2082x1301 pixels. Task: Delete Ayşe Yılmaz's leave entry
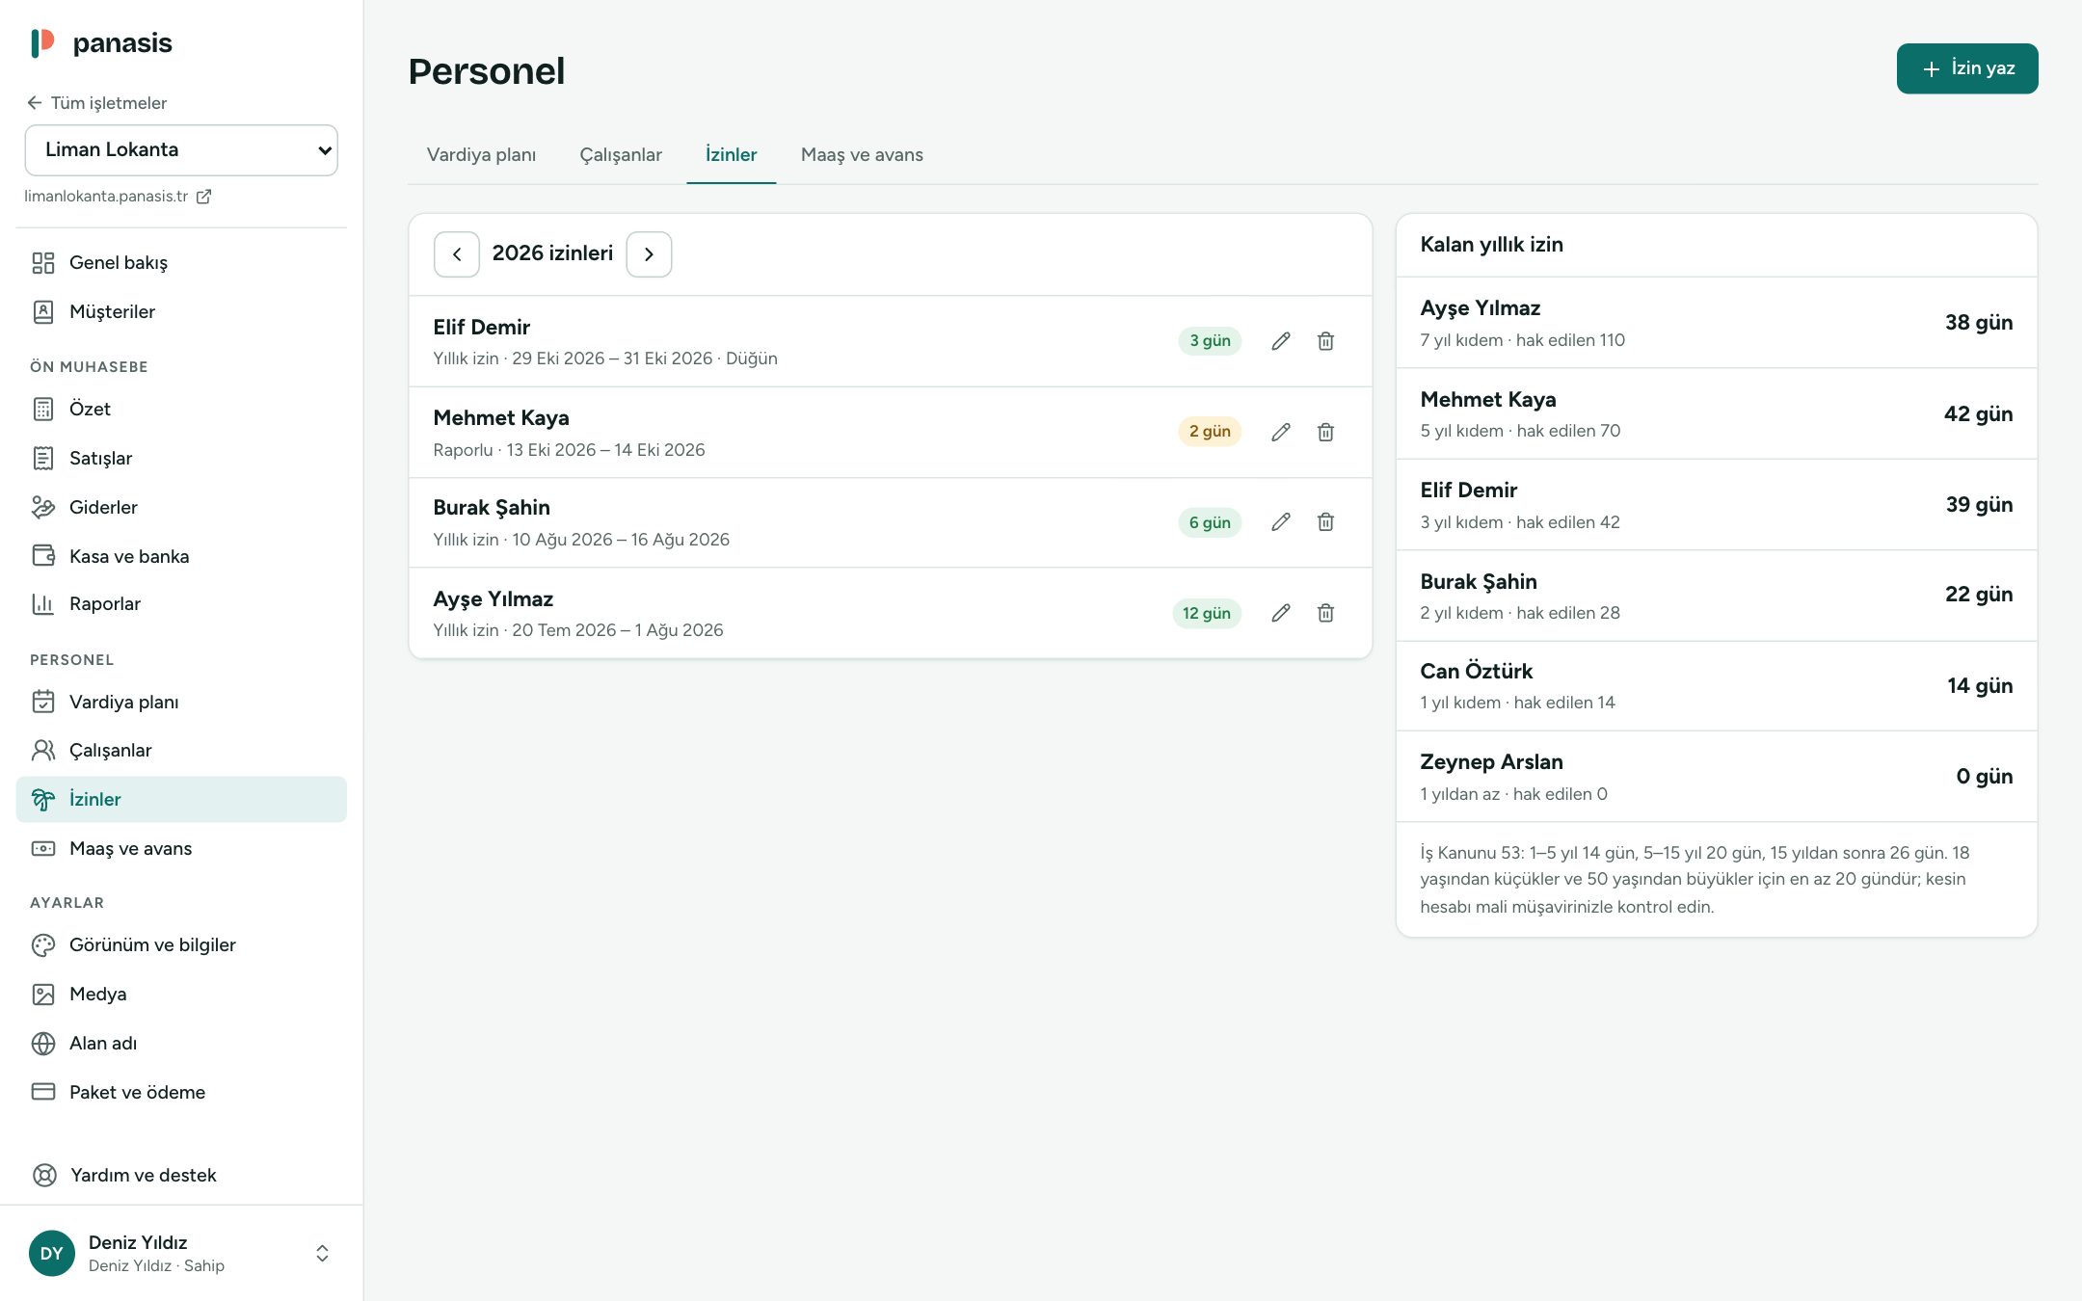tap(1325, 613)
